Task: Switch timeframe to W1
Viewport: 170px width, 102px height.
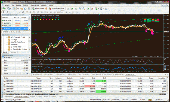Action: click(x=73, y=12)
